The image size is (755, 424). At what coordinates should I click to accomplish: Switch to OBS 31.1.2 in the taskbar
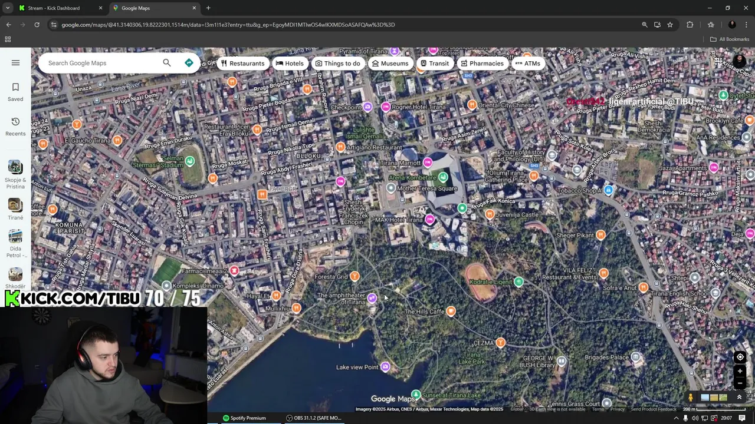pos(314,418)
